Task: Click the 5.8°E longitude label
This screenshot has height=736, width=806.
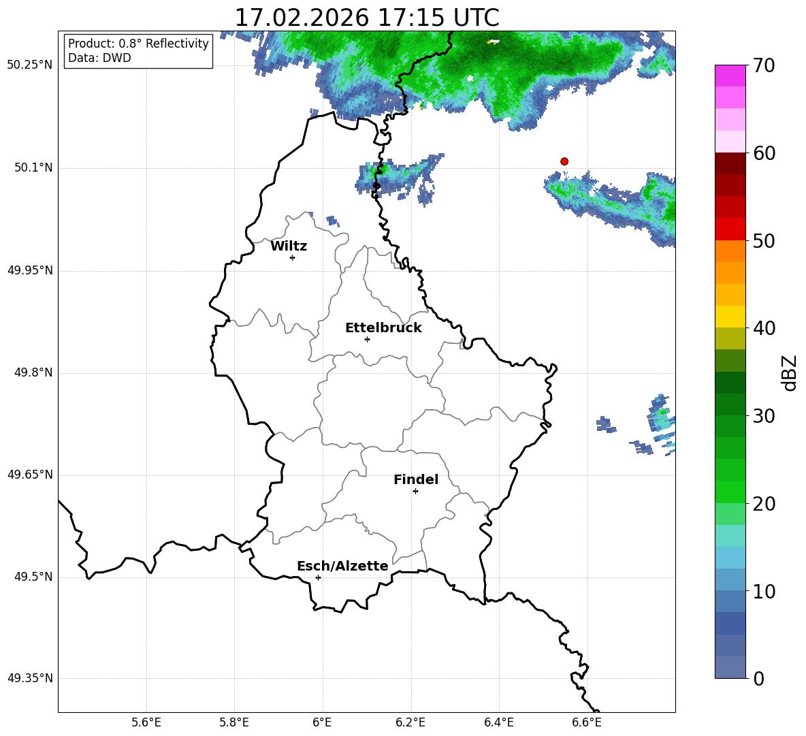Action: click(234, 723)
